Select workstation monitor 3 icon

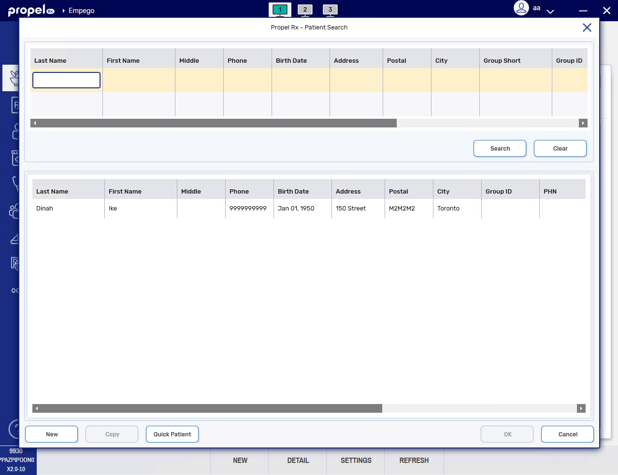point(330,10)
